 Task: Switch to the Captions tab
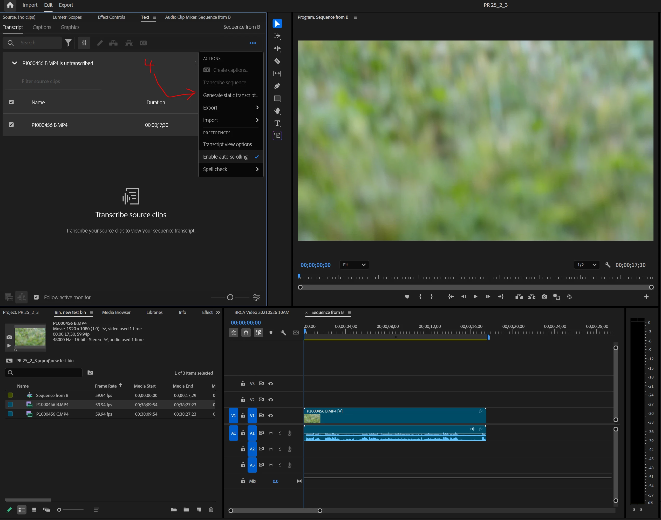(x=42, y=27)
